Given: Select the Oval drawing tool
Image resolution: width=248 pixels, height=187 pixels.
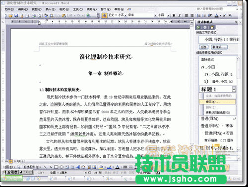Looking at the screenshot, I should coord(62,167).
